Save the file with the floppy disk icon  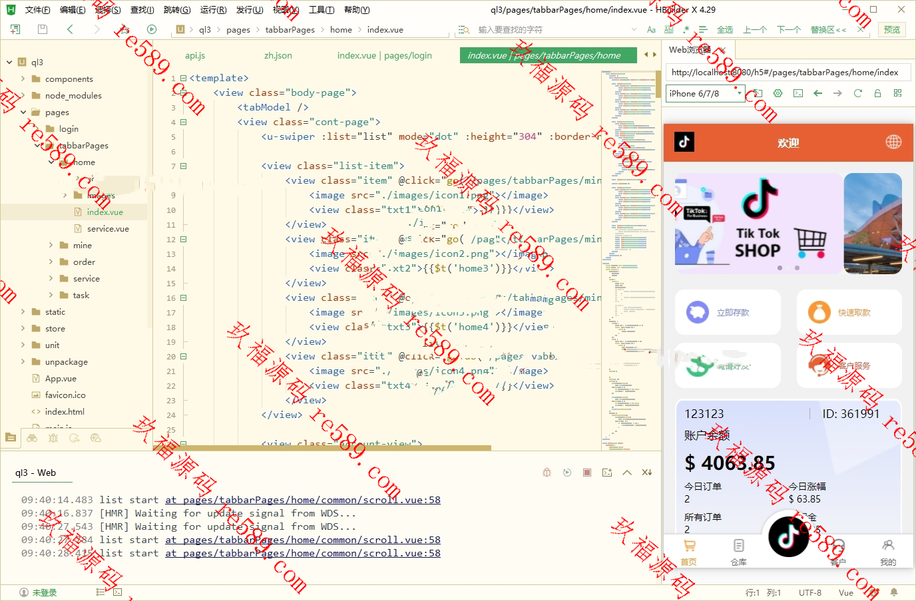(x=43, y=29)
